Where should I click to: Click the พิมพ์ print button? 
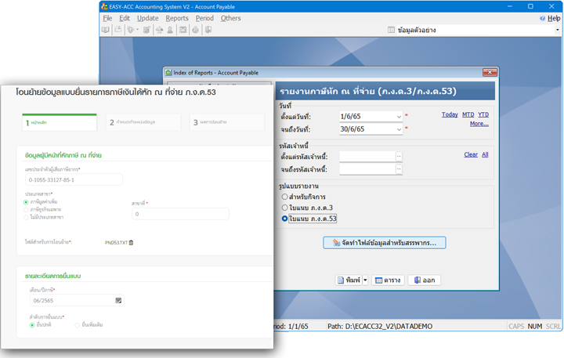349,280
